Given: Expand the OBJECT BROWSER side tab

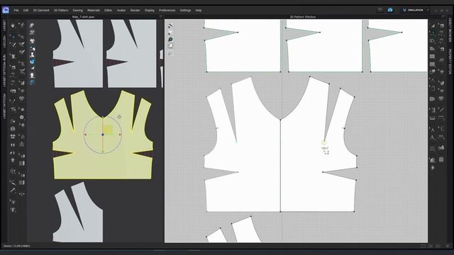Looking at the screenshot, I should (450, 30).
